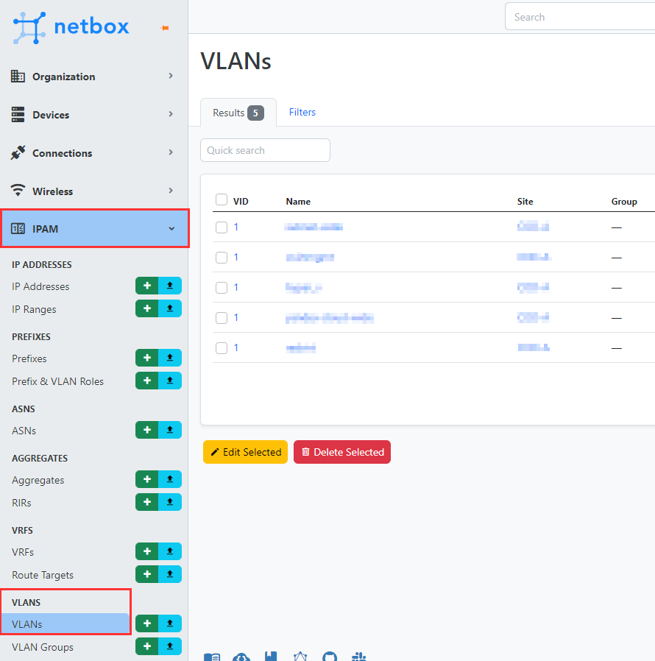The height and width of the screenshot is (661, 655).
Task: Sort table by Site column header
Action: (x=525, y=202)
